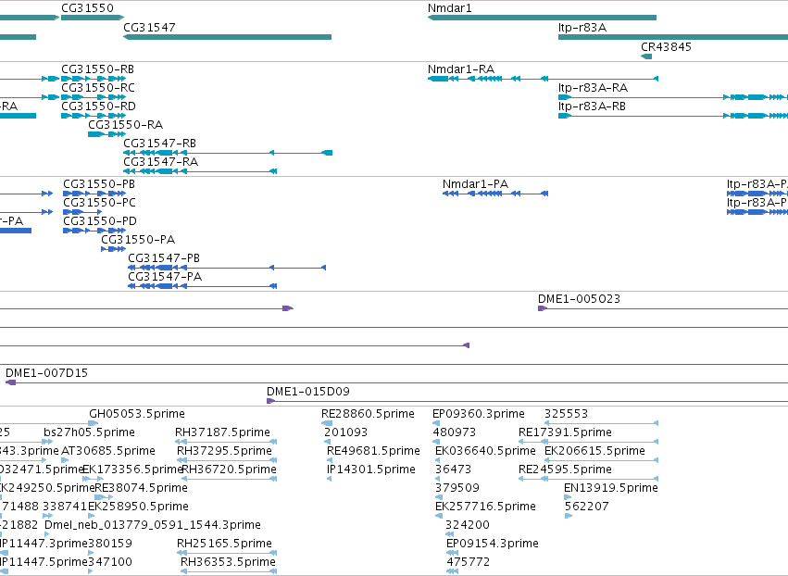Select EST label EP09360.3prime
This screenshot has width=788, height=576.
click(x=479, y=414)
